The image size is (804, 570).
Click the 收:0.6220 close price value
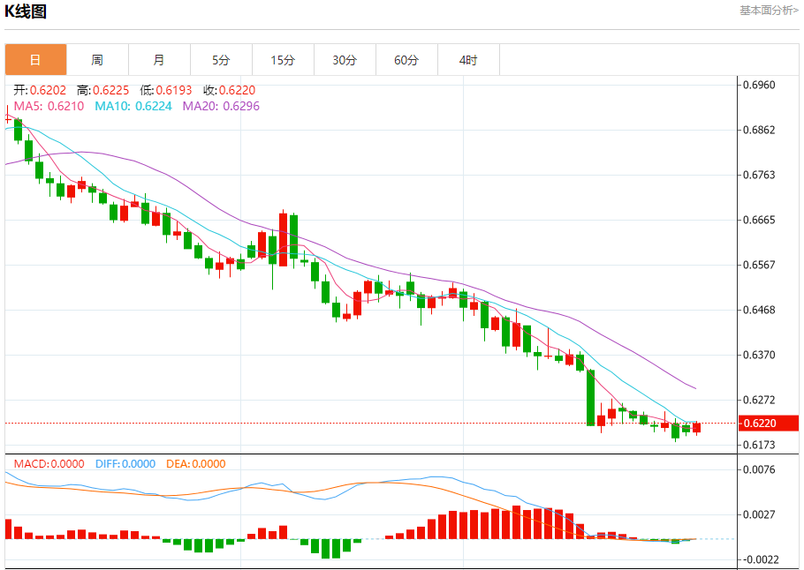coord(229,90)
